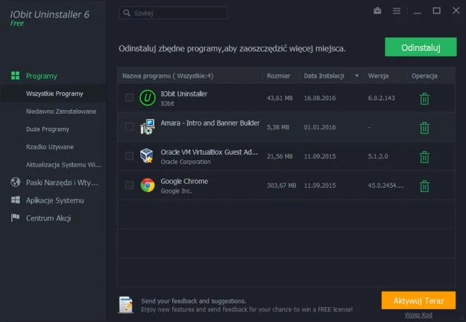The image size is (466, 322).
Task: Click the Windows logo icon for Aplikacje Systemu
Action: click(x=16, y=200)
